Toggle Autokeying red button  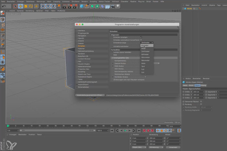[x=148, y=131]
